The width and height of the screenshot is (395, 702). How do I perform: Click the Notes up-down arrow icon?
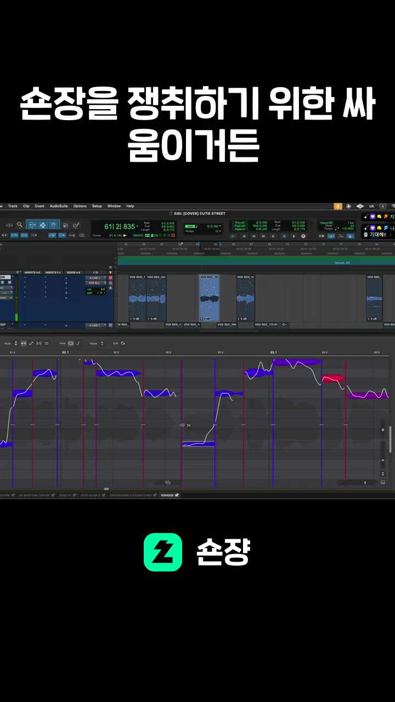pyautogui.click(x=102, y=343)
